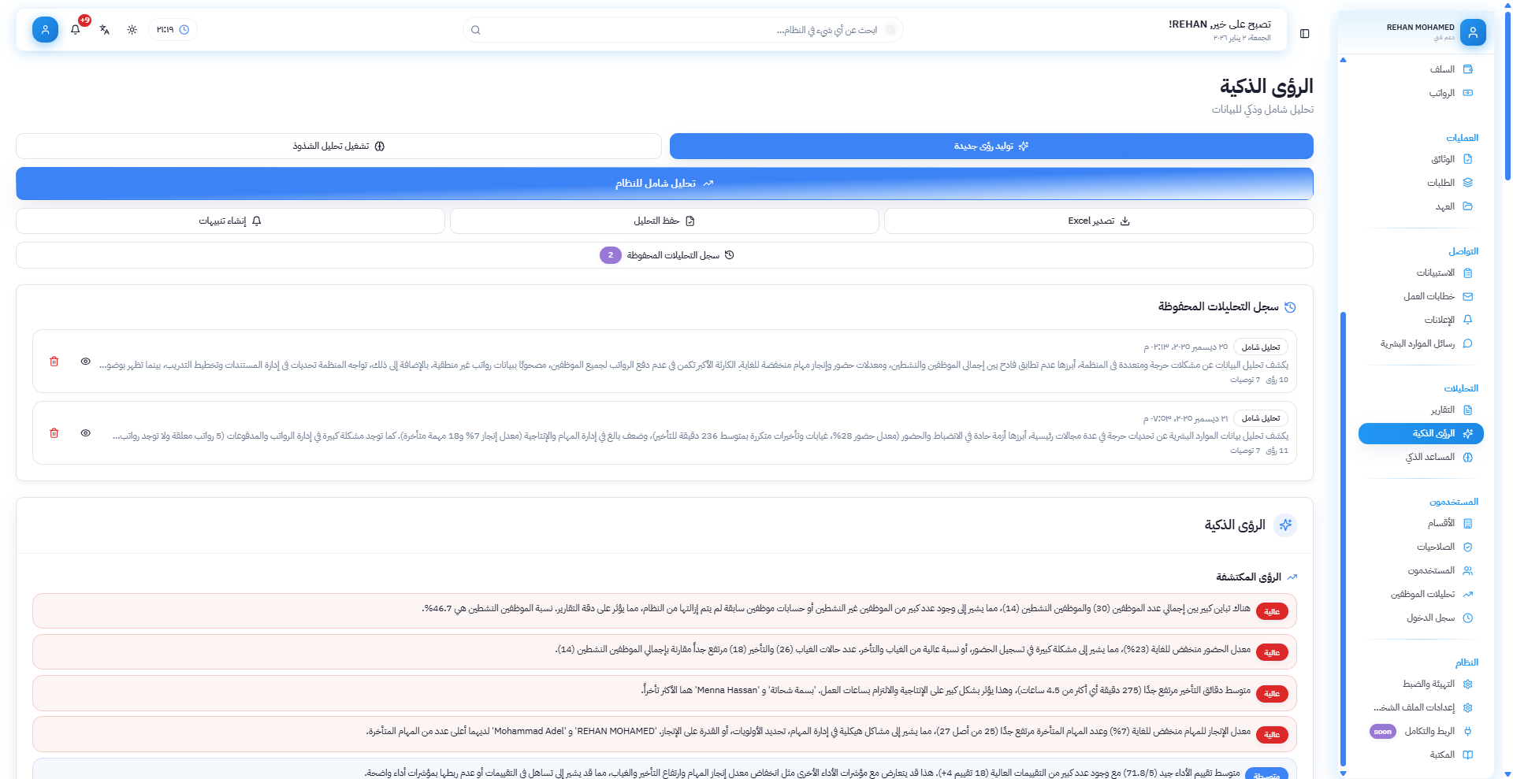The width and height of the screenshot is (1513, 779).
Task: Open the notifications bell in top bar
Action: click(x=76, y=30)
